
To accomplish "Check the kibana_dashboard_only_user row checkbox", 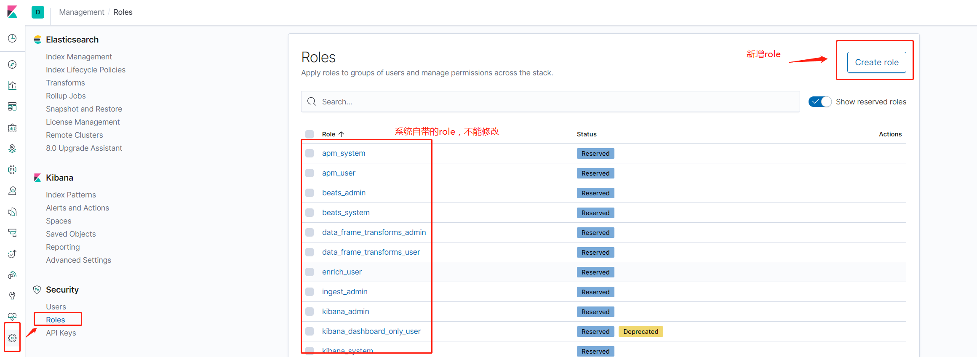I will [310, 331].
